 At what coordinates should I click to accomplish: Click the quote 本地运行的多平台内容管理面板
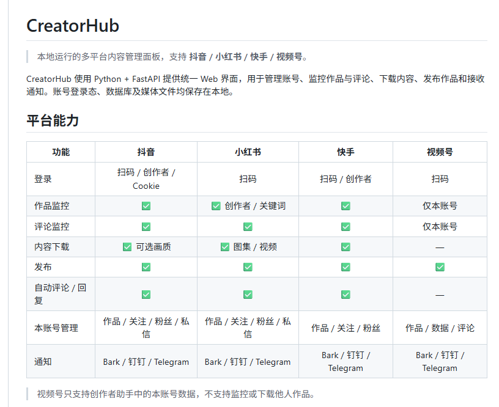coord(172,57)
